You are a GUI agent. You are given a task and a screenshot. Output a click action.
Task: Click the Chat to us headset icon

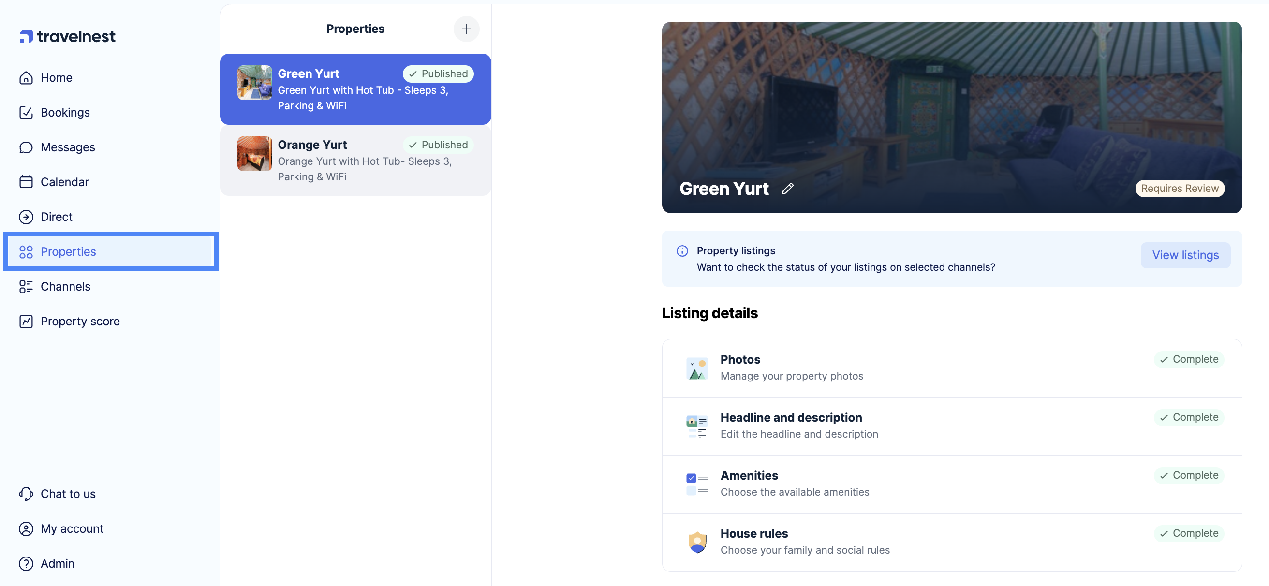point(26,494)
